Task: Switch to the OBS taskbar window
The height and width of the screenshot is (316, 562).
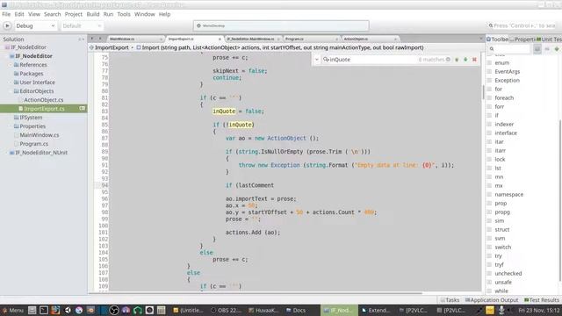Action: point(226,310)
